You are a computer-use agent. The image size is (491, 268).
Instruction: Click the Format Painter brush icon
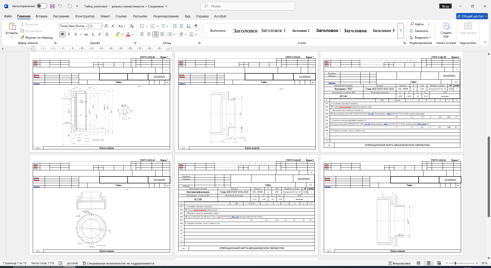pyautogui.click(x=23, y=37)
